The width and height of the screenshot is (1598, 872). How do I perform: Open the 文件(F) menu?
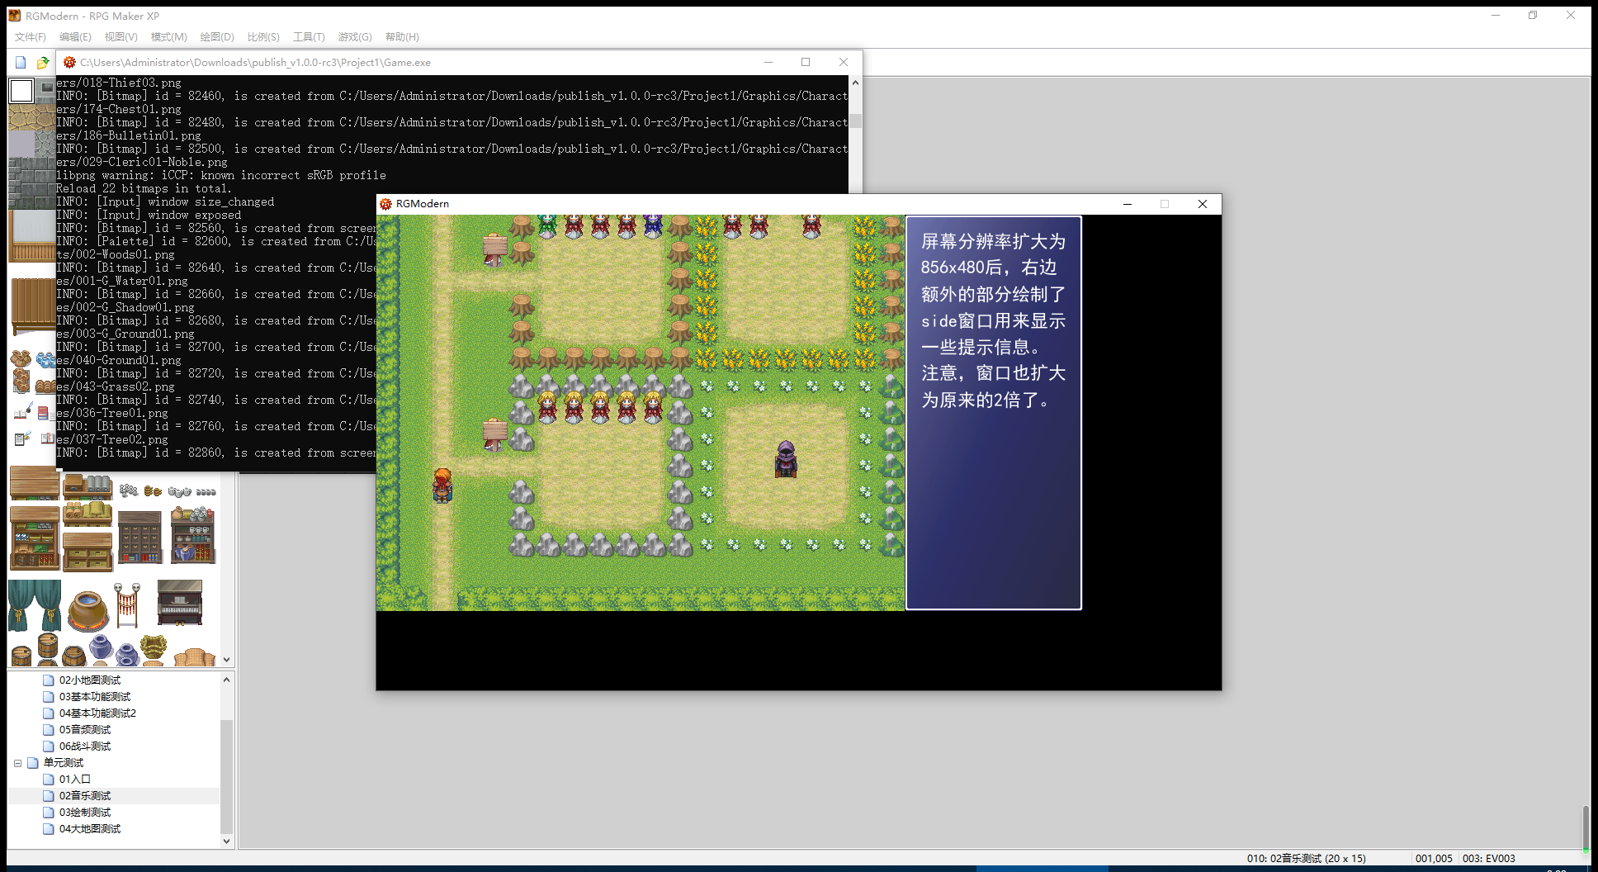click(31, 37)
